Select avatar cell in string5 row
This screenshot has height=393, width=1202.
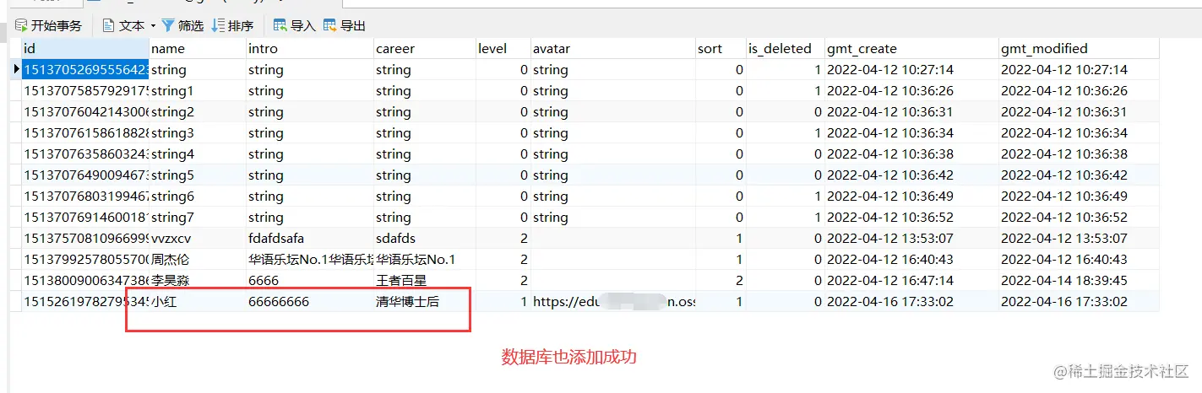tap(612, 175)
